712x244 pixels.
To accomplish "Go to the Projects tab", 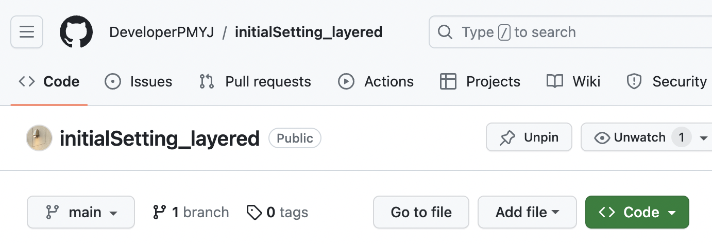I will coord(480,81).
